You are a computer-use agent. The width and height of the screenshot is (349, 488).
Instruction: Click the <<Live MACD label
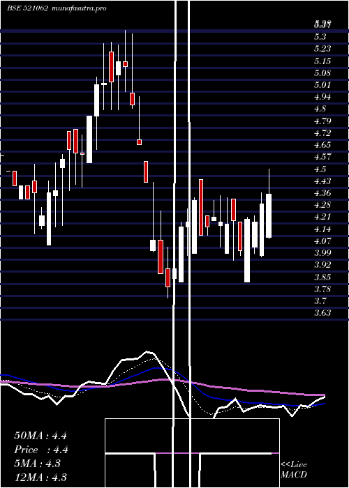[294, 470]
